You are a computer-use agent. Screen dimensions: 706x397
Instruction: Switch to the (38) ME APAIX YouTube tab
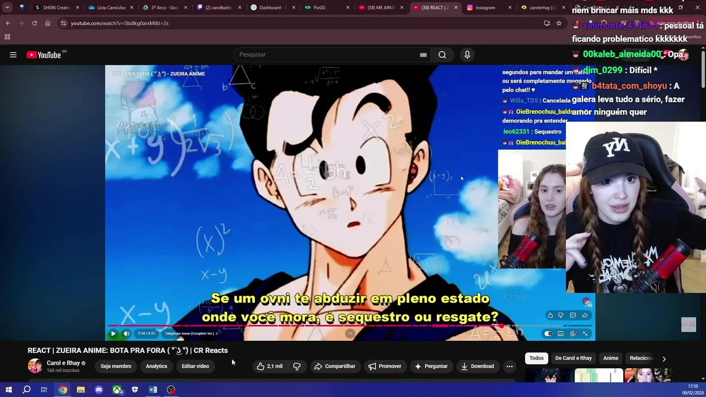click(x=381, y=8)
